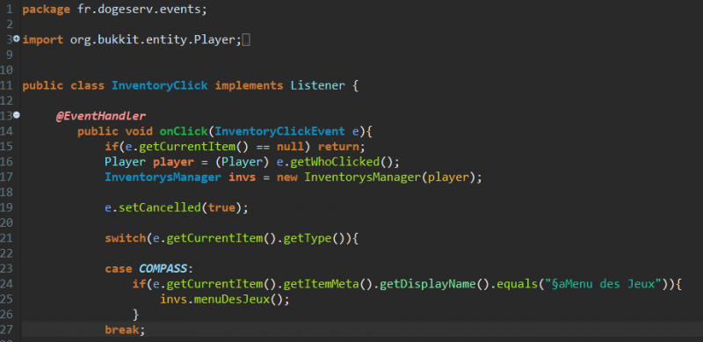Screen dimensions: 703x342
Task: Collapse the onClick method at @EventHandler
Action: (17, 115)
